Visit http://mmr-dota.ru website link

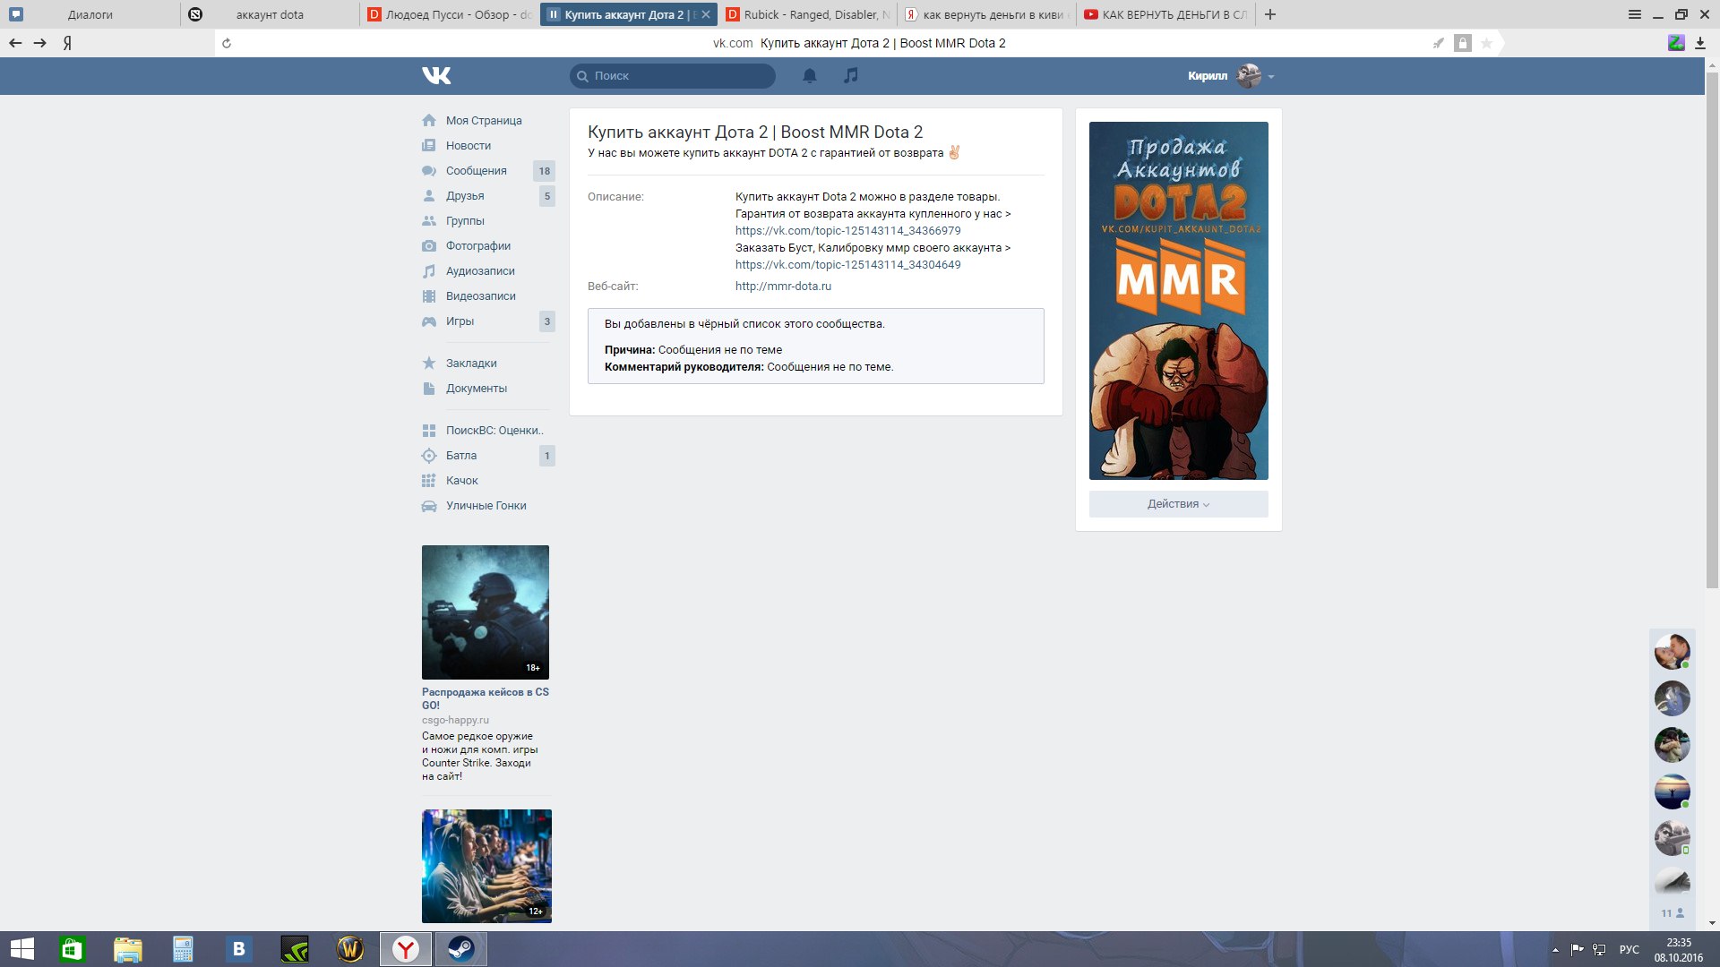[x=783, y=287]
